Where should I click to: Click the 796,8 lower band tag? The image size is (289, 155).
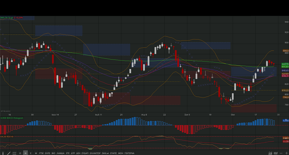(x=286, y=97)
